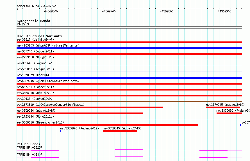Select the nsv4283103 gnomADStructuralVariants label
The height and width of the screenshot is (161, 250).
48,45
